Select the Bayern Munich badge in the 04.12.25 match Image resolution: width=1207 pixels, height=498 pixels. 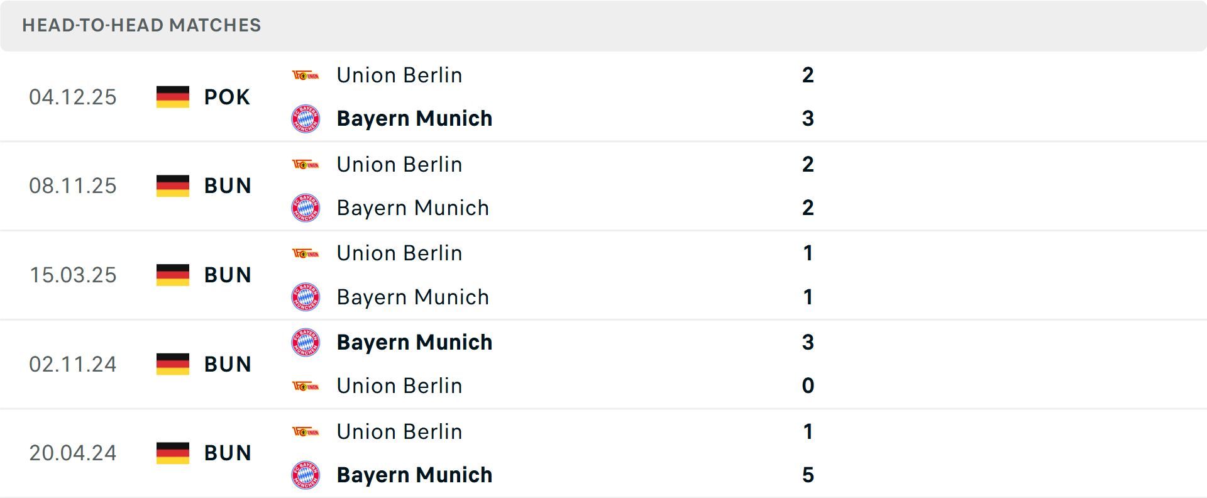306,119
